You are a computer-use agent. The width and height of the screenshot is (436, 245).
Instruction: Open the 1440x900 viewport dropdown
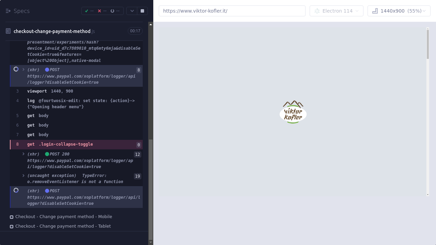(x=399, y=11)
